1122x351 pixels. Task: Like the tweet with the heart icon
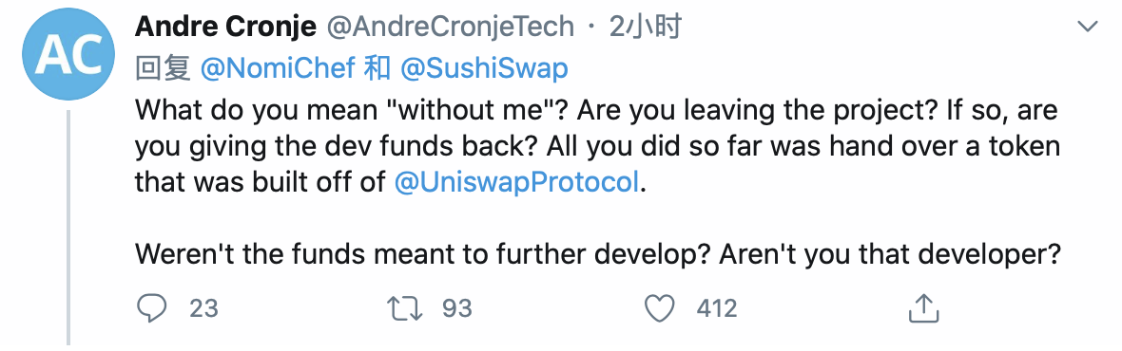659,308
